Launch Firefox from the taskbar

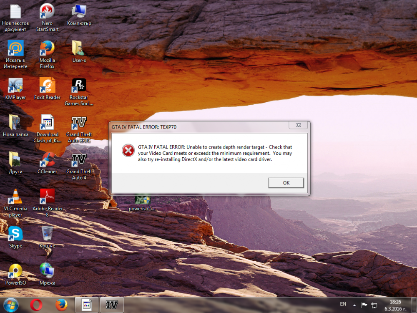[x=61, y=305]
